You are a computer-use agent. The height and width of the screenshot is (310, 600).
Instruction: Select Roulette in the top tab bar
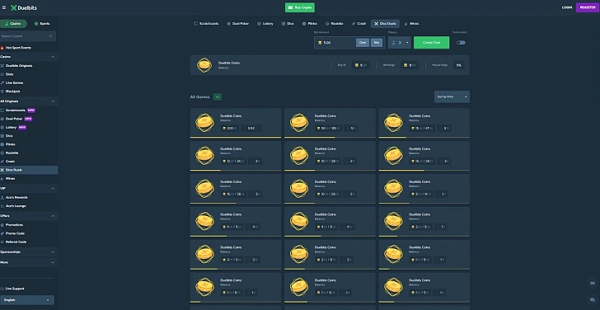(x=334, y=24)
